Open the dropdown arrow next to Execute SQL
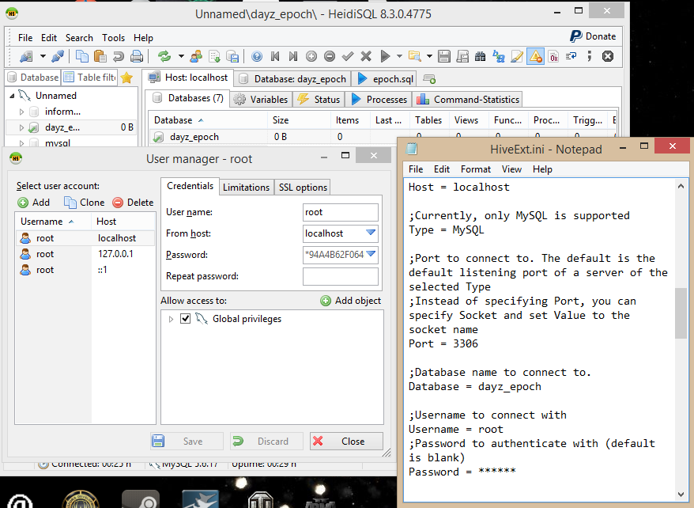This screenshot has width=694, height=508. (x=399, y=56)
